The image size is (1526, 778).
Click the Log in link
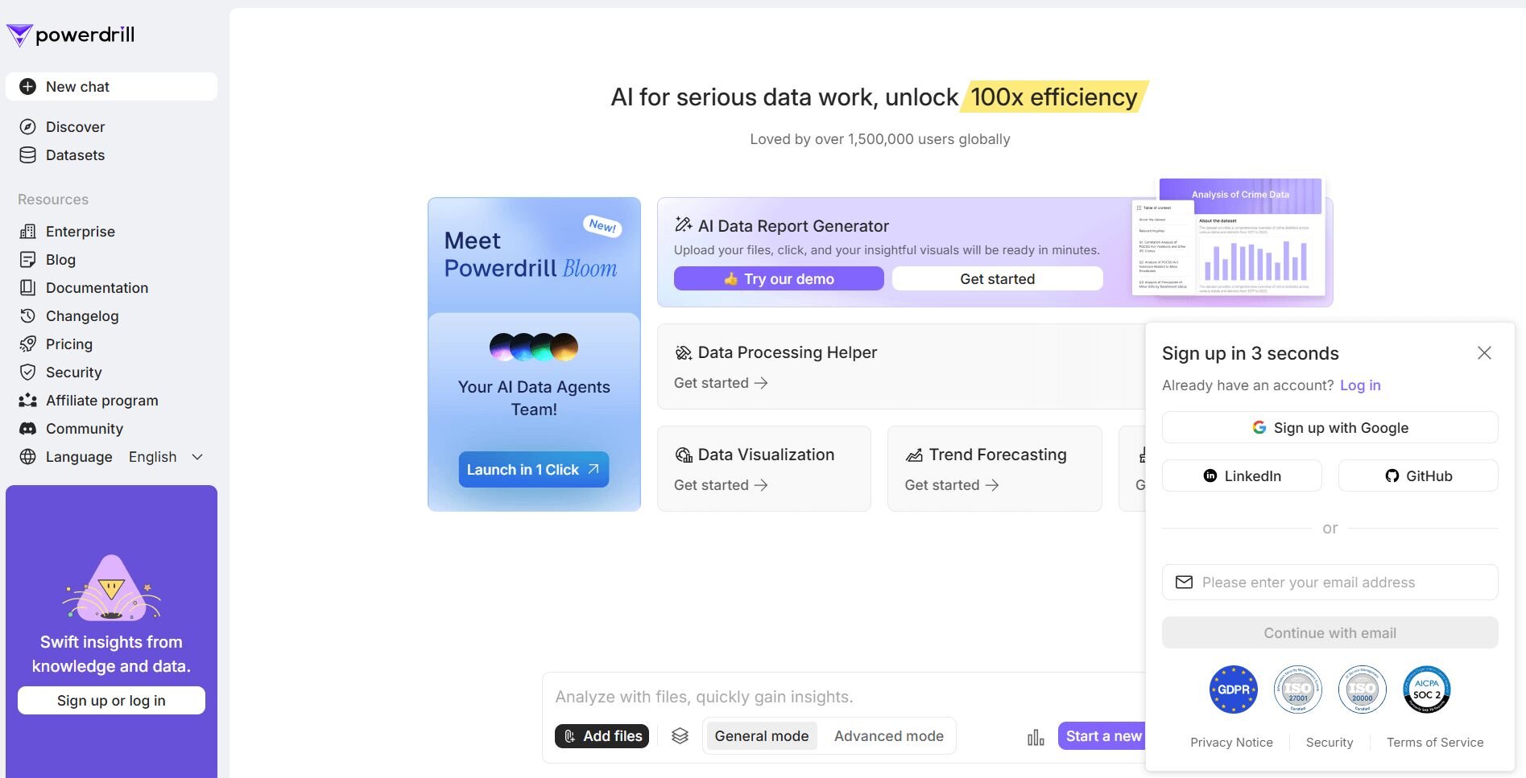coord(1359,385)
